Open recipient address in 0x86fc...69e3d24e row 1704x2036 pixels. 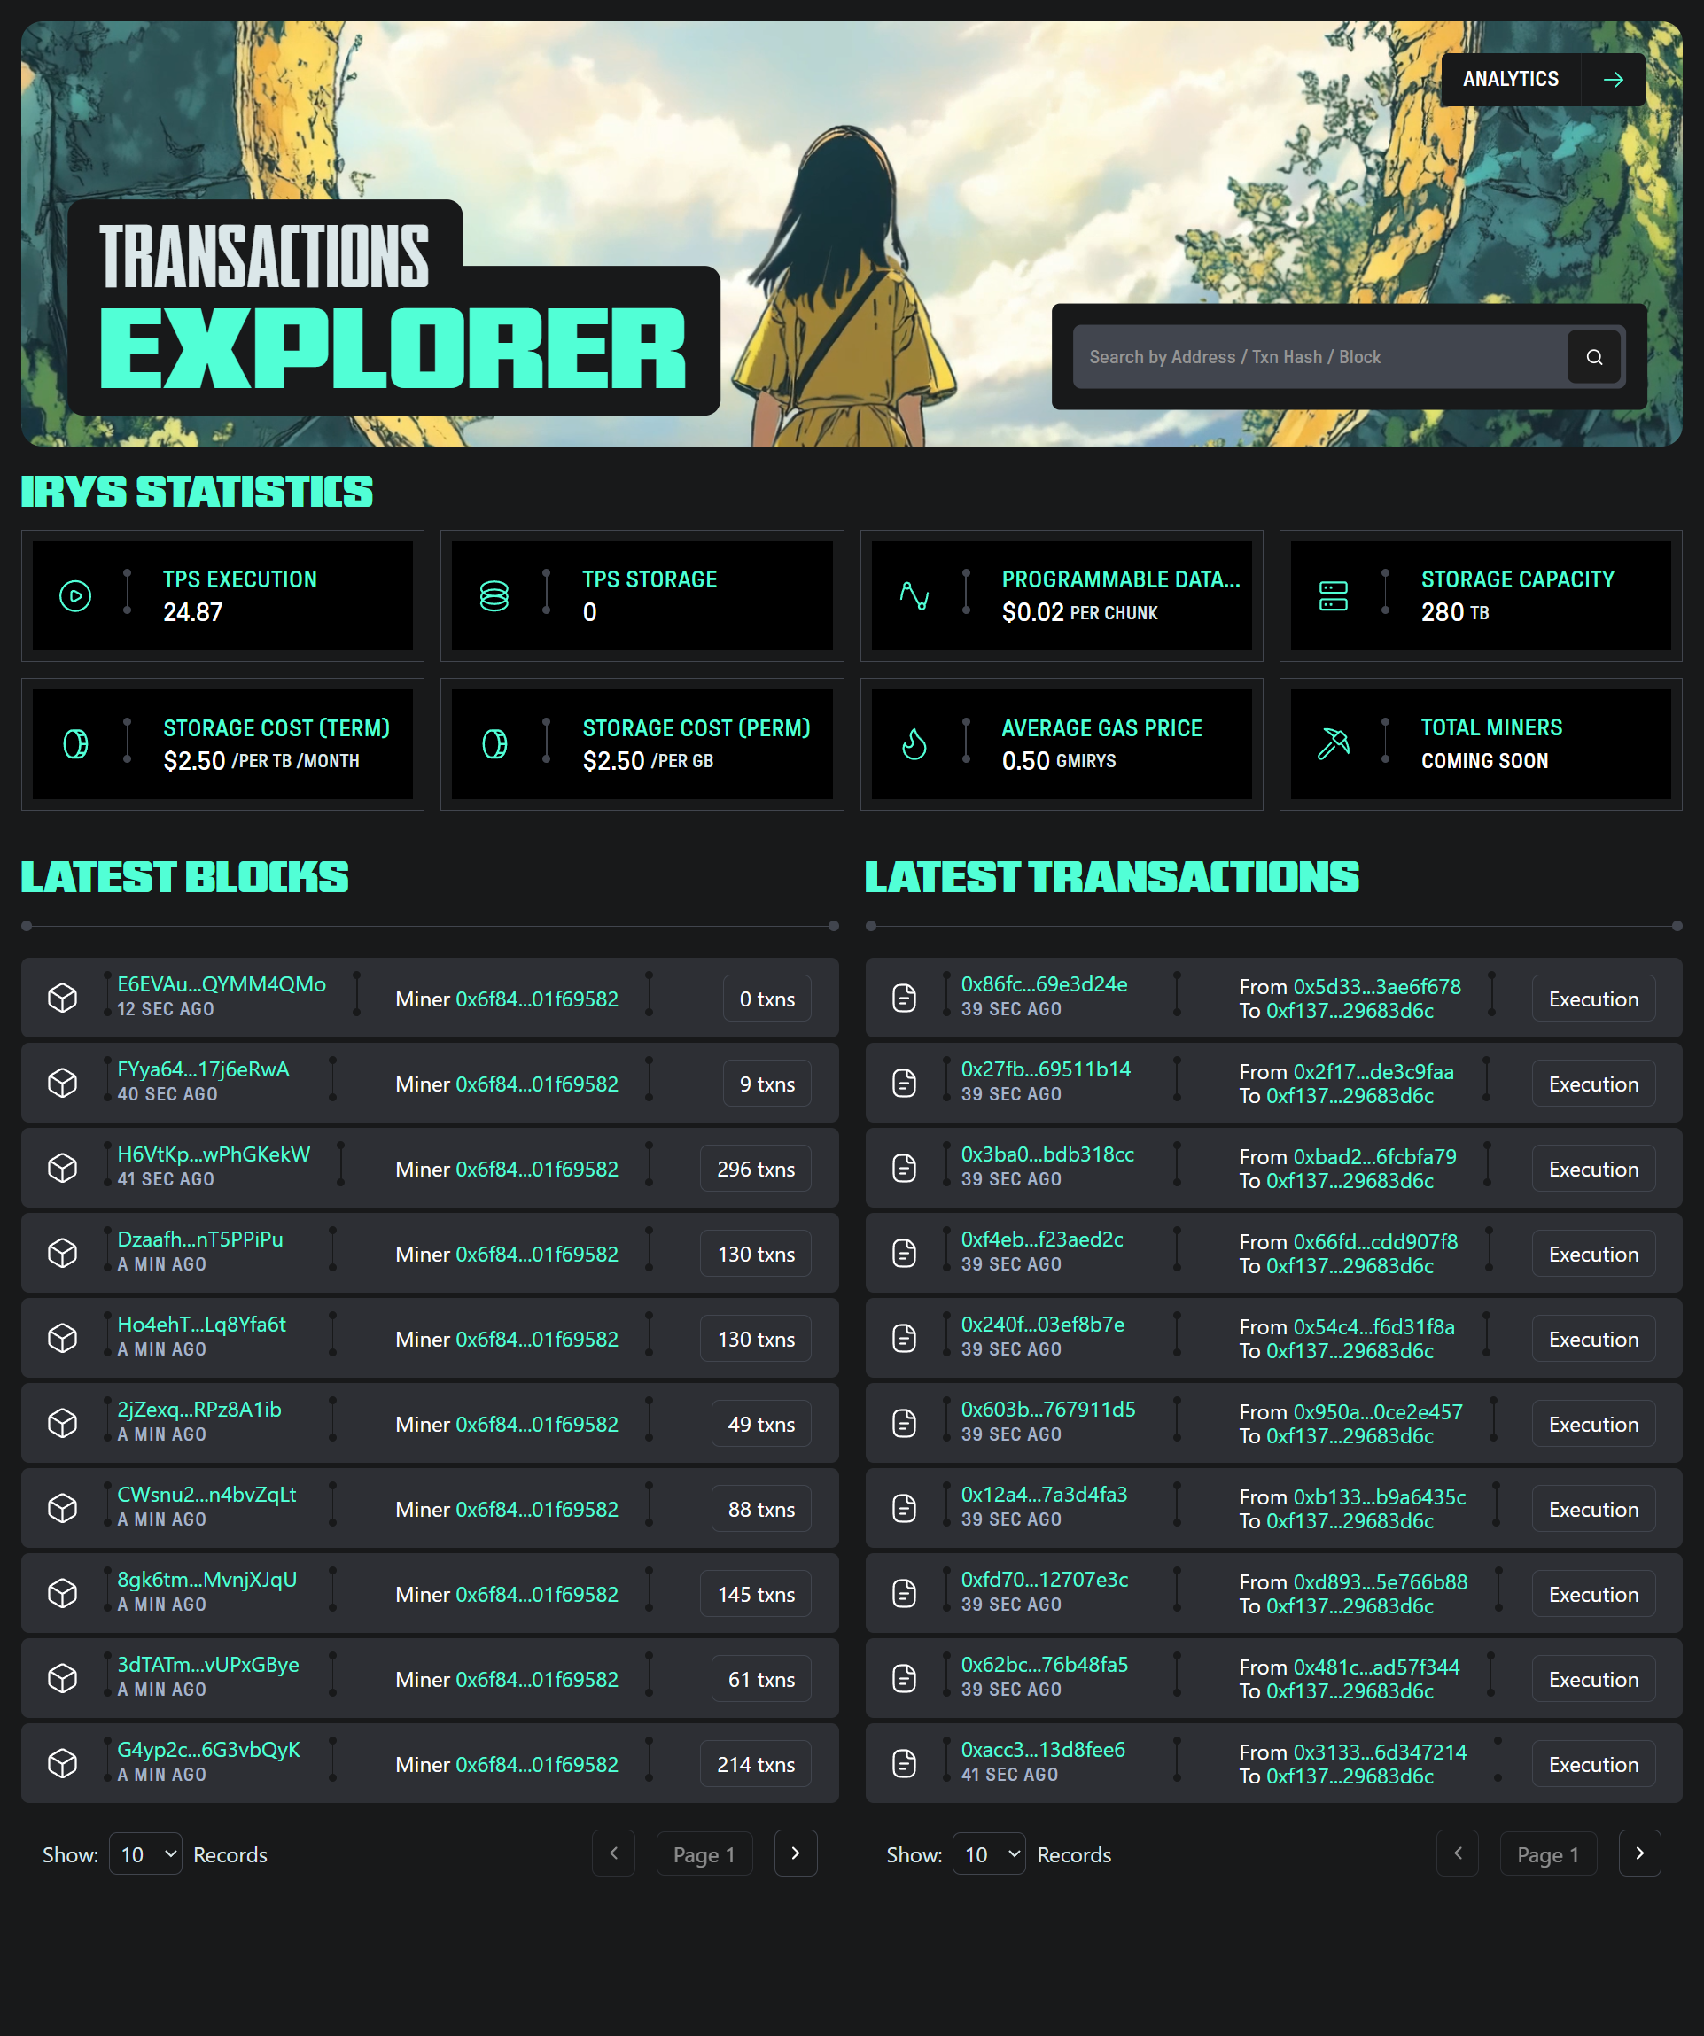1349,1011
